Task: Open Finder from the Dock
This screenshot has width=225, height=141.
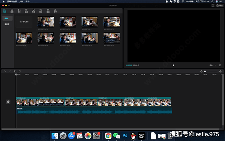Action: coord(55,136)
